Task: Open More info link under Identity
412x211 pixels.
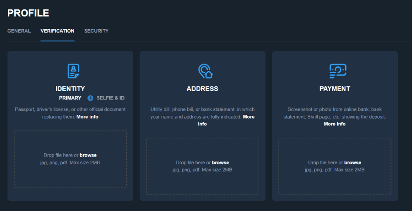Action: (87, 117)
